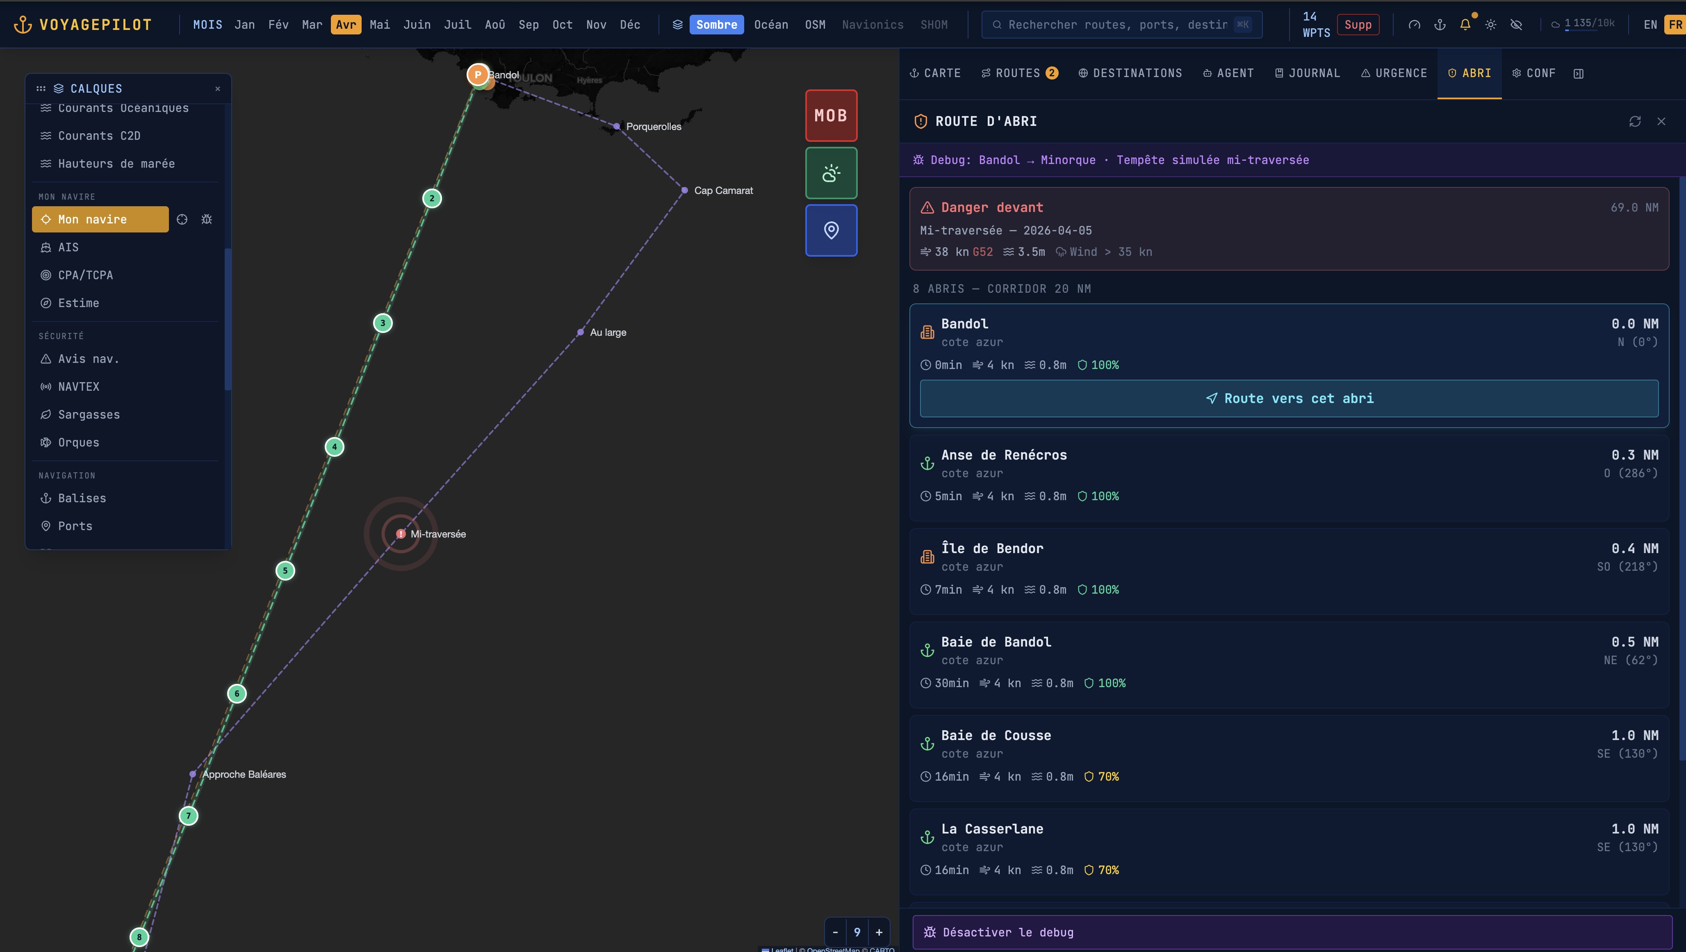Click the storm icon beside Mon navire
This screenshot has height=952, width=1686.
pos(207,219)
